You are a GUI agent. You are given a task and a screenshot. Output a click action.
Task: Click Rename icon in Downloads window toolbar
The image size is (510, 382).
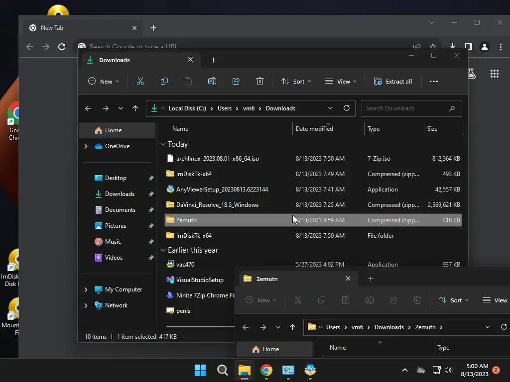[212, 81]
